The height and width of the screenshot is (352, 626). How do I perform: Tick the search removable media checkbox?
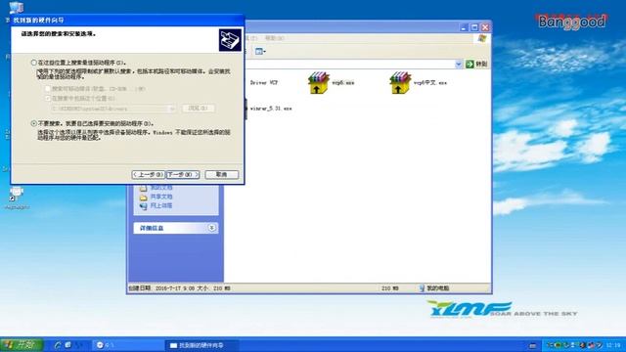[48, 89]
